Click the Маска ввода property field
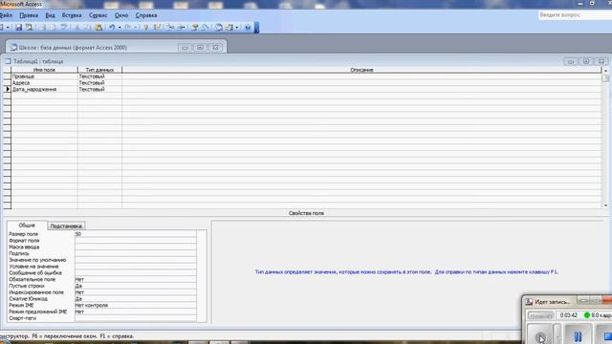 [x=136, y=247]
